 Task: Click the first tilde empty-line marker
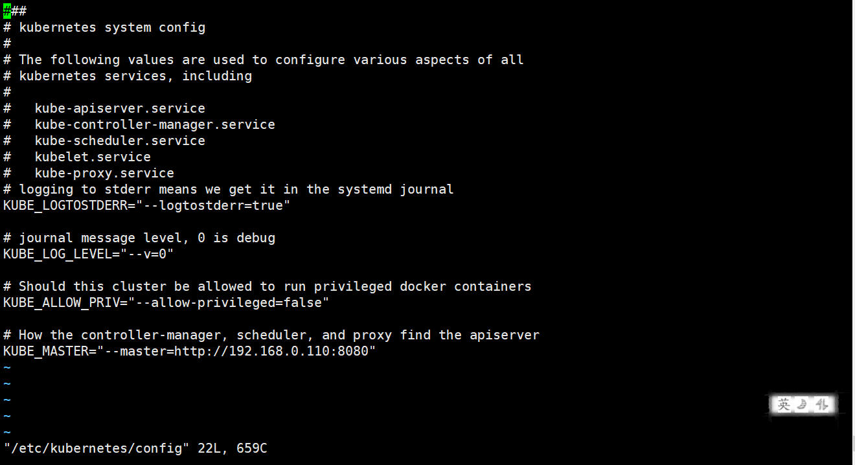click(6, 367)
